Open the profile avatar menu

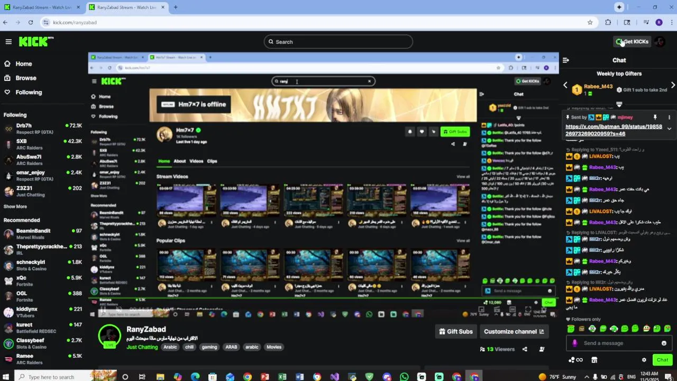[x=660, y=42]
